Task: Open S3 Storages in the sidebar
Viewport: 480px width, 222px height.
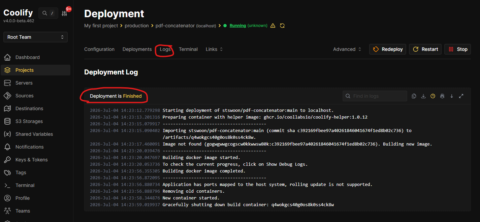Action: pyautogui.click(x=35, y=121)
